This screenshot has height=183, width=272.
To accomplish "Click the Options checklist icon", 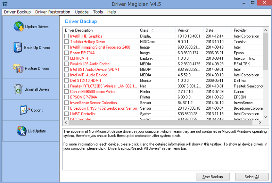I will point(24,110).
